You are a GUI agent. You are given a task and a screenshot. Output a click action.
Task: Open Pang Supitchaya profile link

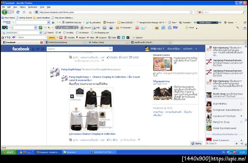71,69
